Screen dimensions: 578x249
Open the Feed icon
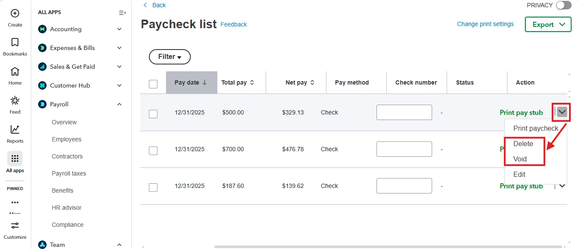pyautogui.click(x=15, y=100)
